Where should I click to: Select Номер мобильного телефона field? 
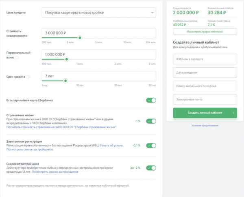205,86
